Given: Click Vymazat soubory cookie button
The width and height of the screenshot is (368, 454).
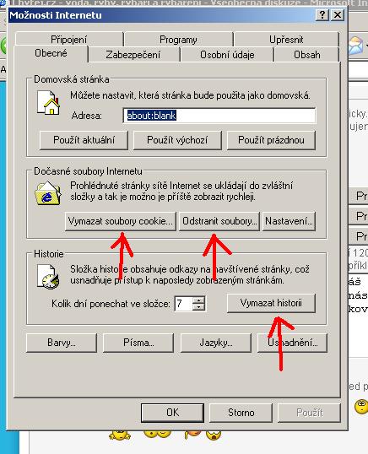Looking at the screenshot, I should [x=121, y=221].
